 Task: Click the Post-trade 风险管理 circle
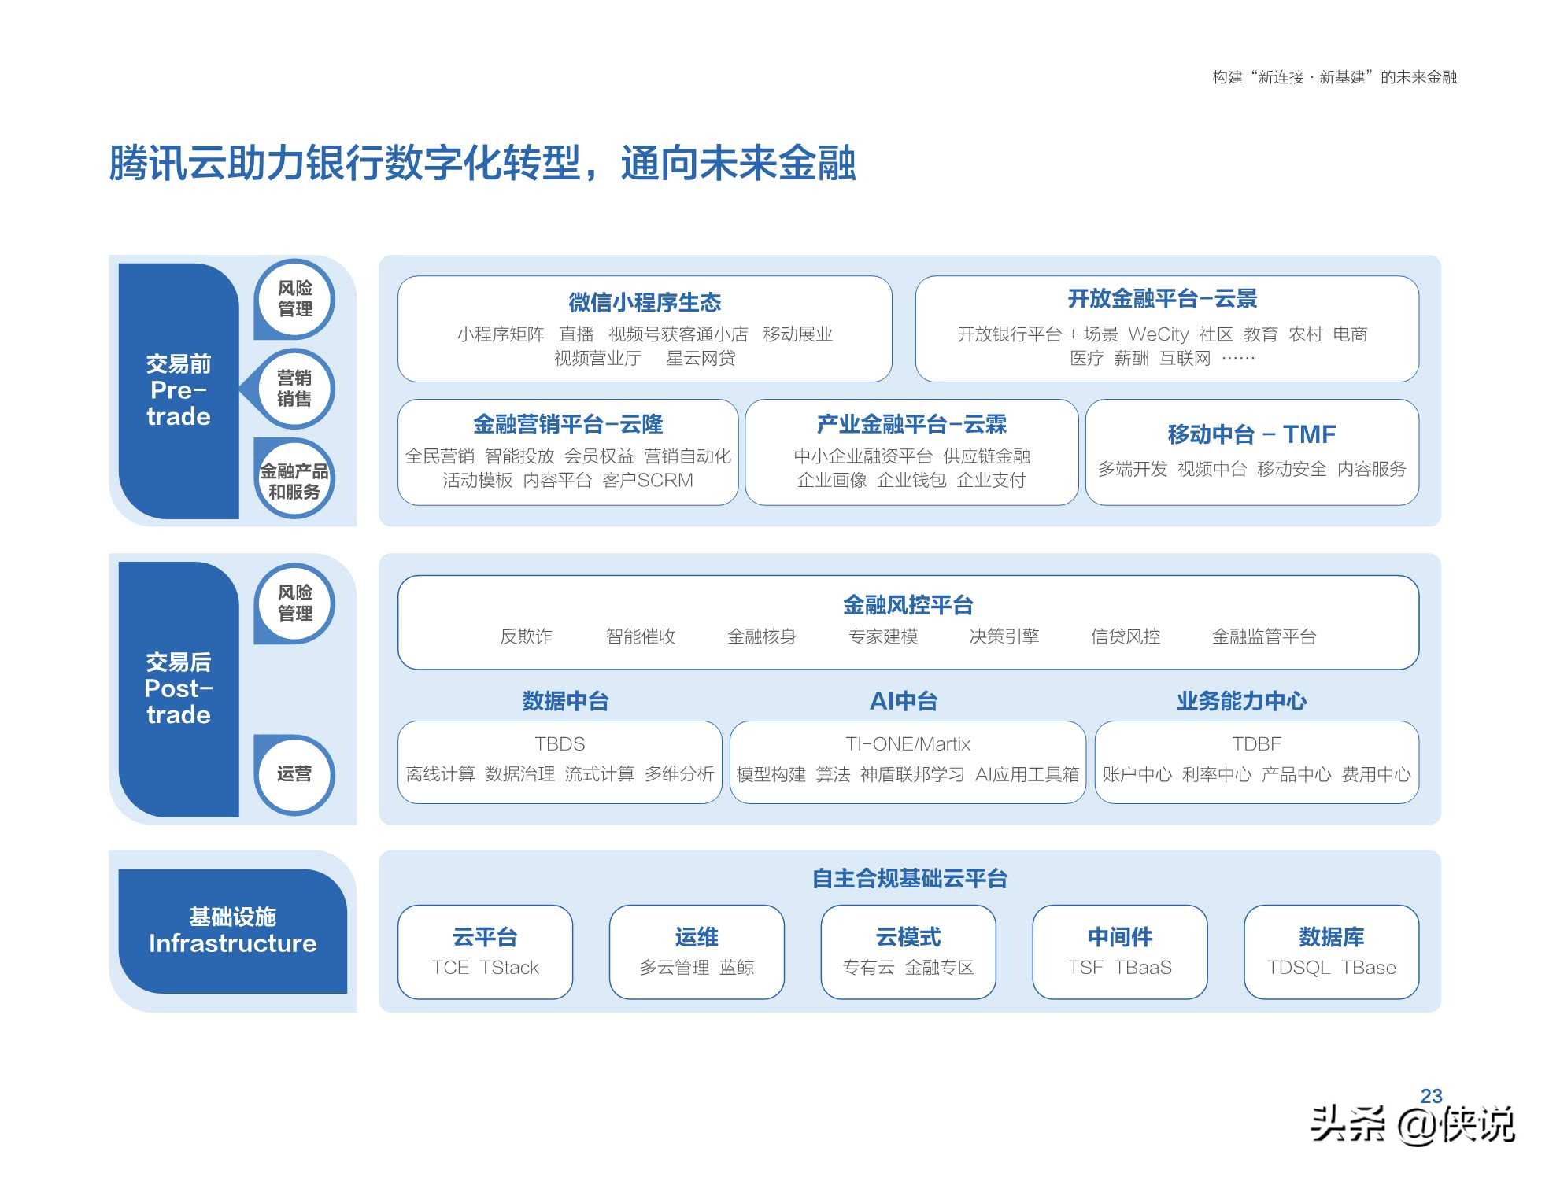pos(295,603)
